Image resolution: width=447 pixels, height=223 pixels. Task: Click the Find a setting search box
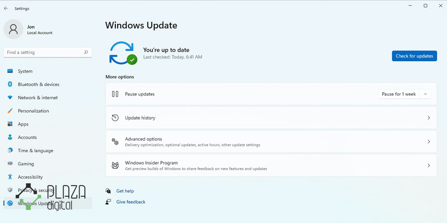click(x=48, y=52)
